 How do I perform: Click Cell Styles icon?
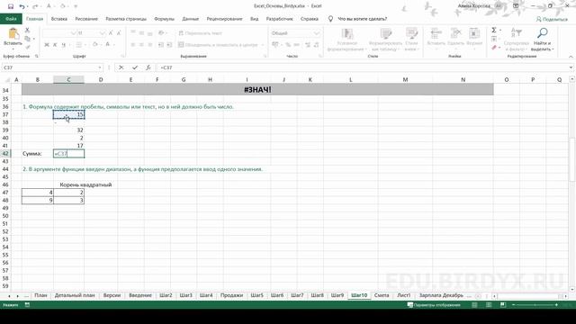coord(411,34)
